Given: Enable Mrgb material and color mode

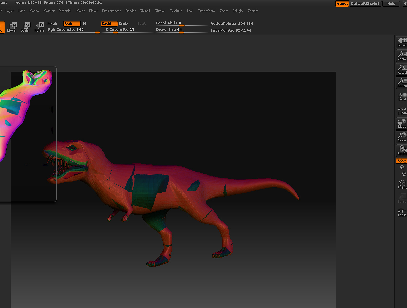Looking at the screenshot, I should point(52,24).
